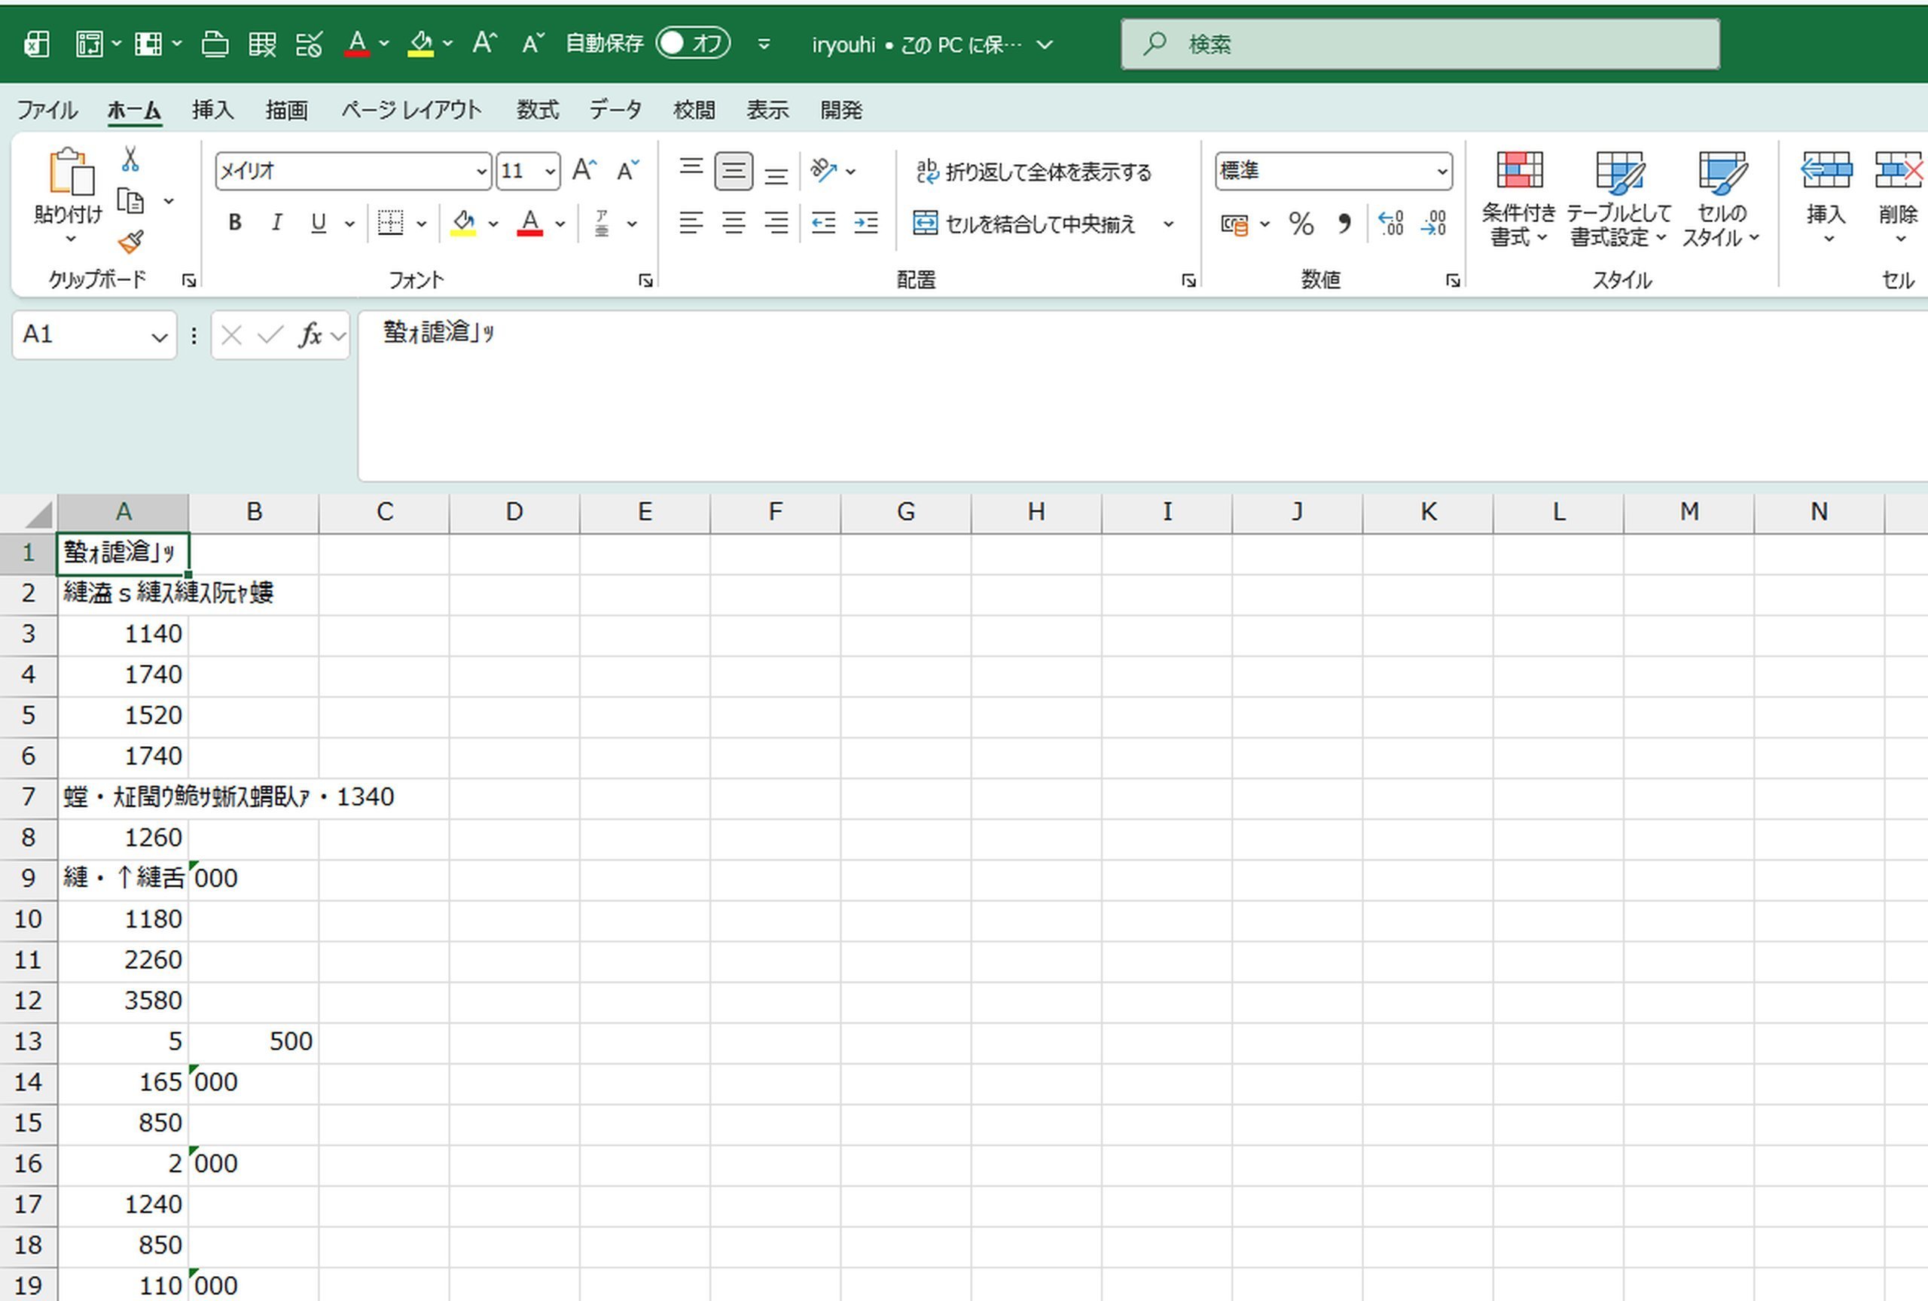This screenshot has width=1928, height=1301.
Task: Click the increase indent icon
Action: point(866,223)
